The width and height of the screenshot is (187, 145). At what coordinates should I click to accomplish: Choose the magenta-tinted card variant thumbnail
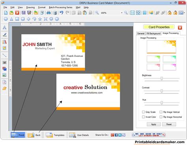(169, 67)
